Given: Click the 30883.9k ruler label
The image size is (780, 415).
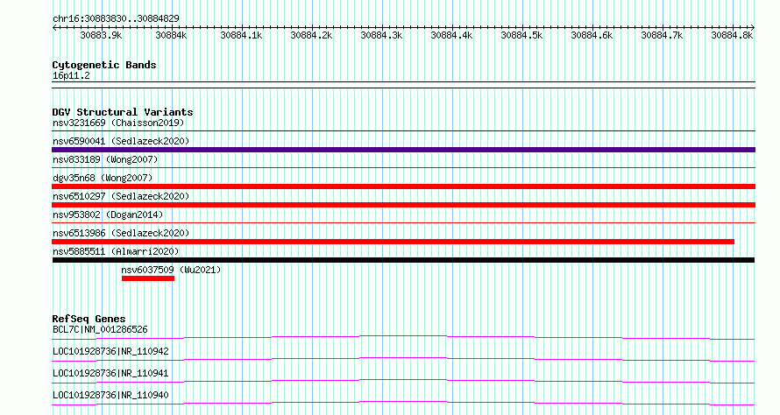Looking at the screenshot, I should point(101,35).
